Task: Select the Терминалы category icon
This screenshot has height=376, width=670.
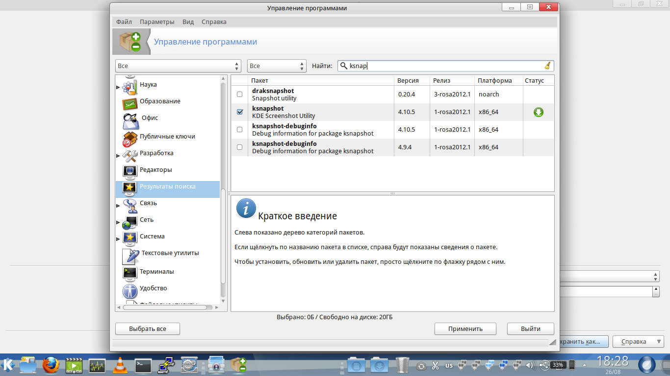Action: click(130, 272)
